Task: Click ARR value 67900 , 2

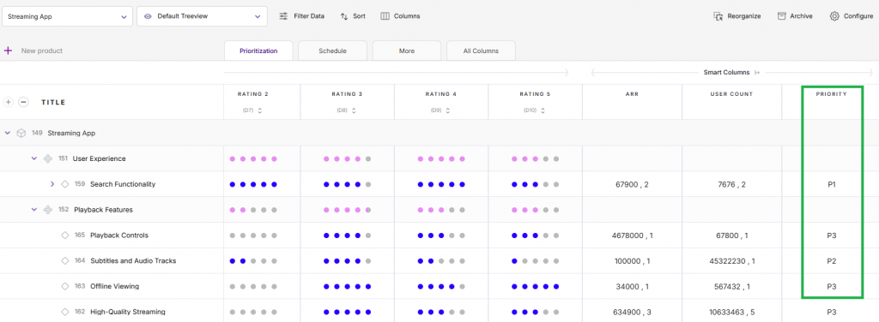Action: click(632, 184)
